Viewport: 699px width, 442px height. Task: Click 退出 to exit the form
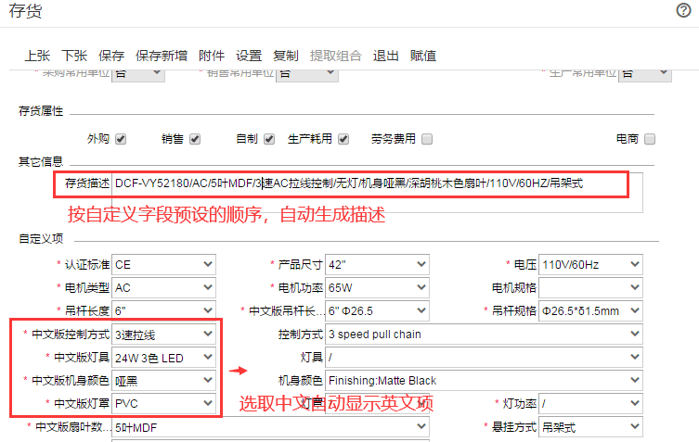386,56
